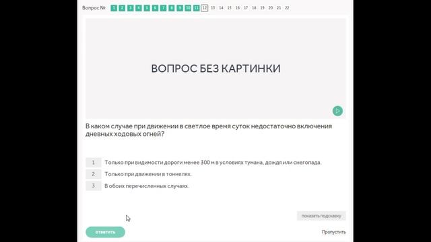Click the 'ВОПРОС БЕЗ КАРТИНКИ' placeholder image
Viewport: 431px width, 242px height.
click(215, 69)
